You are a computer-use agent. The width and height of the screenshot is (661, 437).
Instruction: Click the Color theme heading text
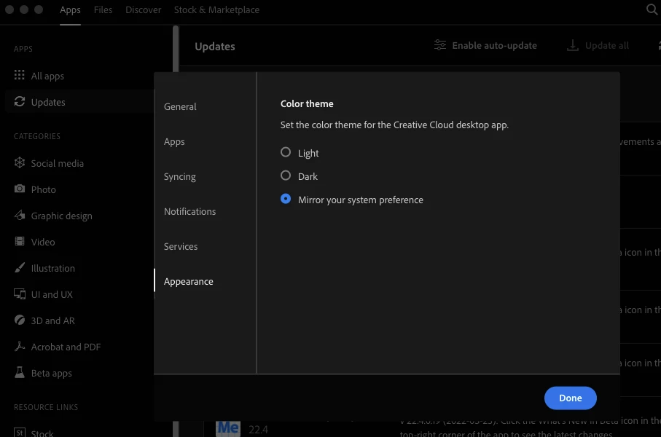click(307, 103)
